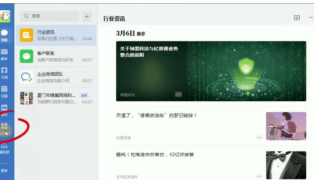
Task: Open the Documents (文档) sidebar icon
Action: coord(5,73)
